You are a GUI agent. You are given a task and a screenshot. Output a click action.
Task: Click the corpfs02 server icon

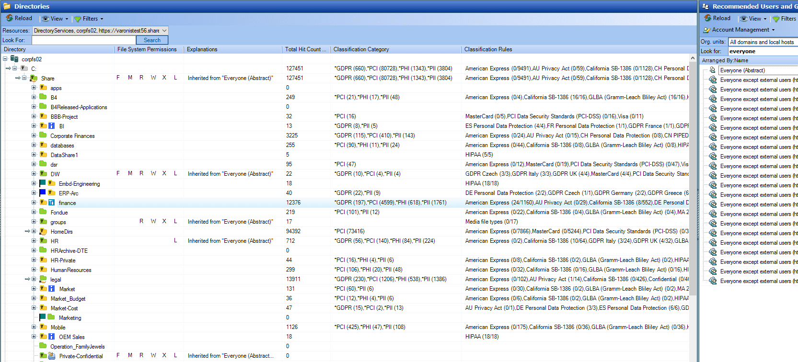[x=14, y=59]
